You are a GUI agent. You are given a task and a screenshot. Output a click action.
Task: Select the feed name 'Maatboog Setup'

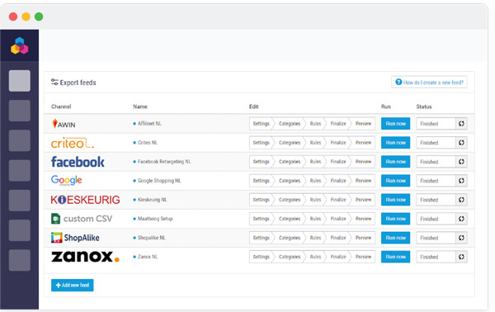[155, 219]
